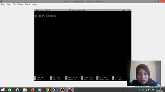Click the line TES WEB DAN DNS SERVER
This screenshot has height=92, width=165.
coord(45,16)
